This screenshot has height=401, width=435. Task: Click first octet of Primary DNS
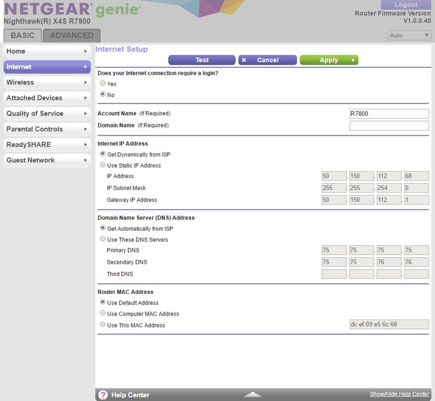[334, 250]
